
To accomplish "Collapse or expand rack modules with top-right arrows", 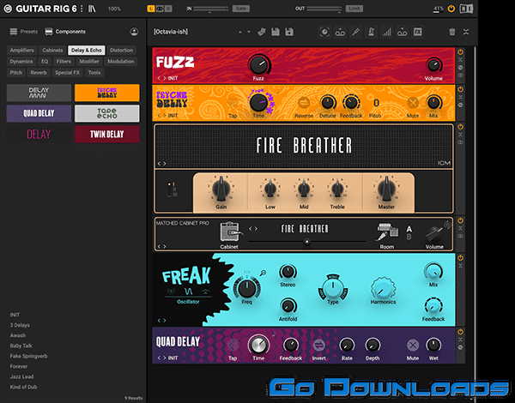I will (x=466, y=32).
